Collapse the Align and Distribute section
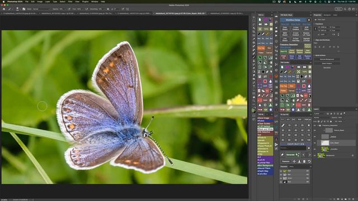Screen dimensions: 358x201 pos(314,40)
